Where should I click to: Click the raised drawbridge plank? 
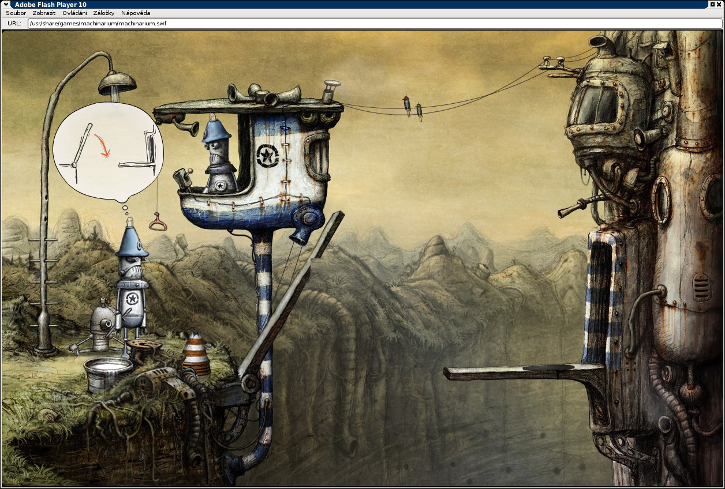[x=292, y=294]
